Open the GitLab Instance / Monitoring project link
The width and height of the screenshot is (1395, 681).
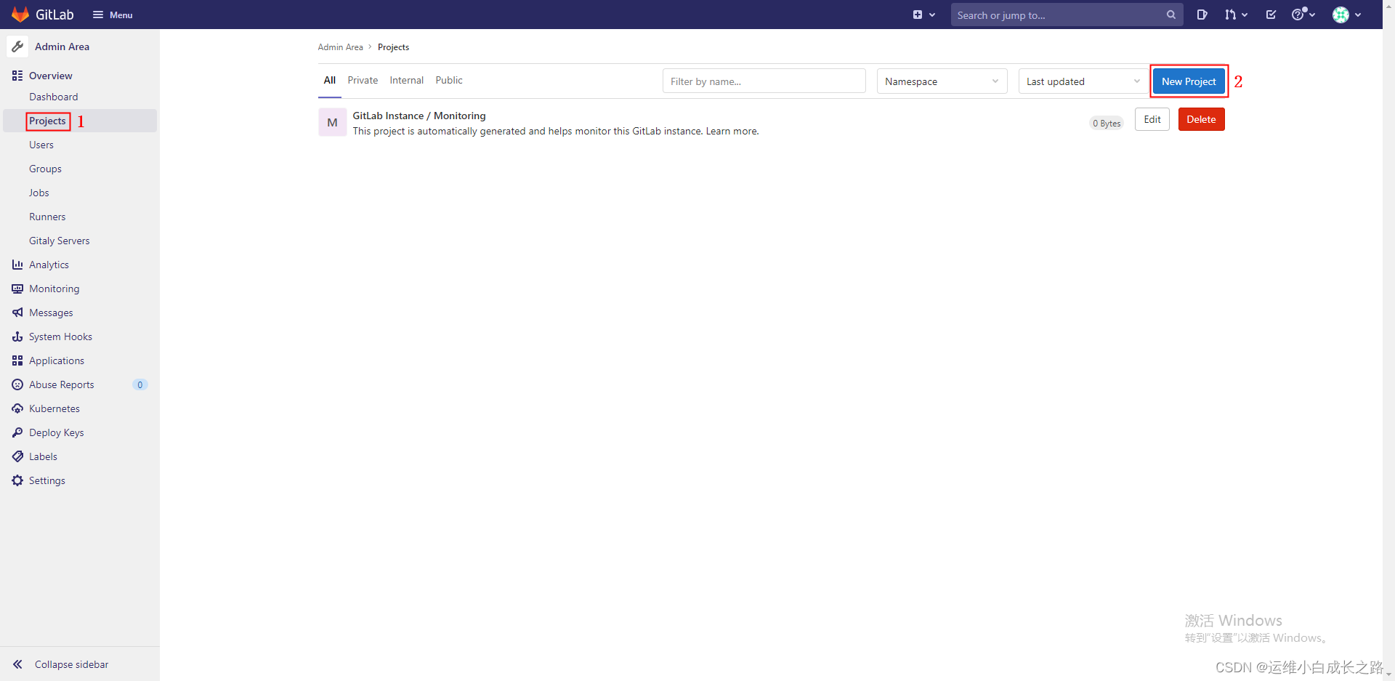pos(419,116)
